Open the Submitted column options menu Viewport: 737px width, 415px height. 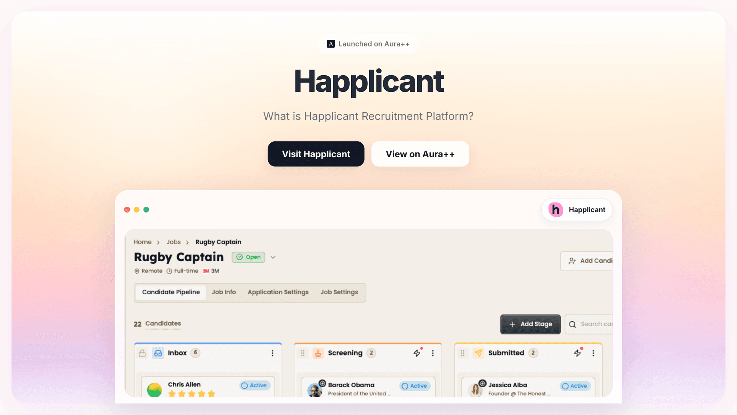593,353
